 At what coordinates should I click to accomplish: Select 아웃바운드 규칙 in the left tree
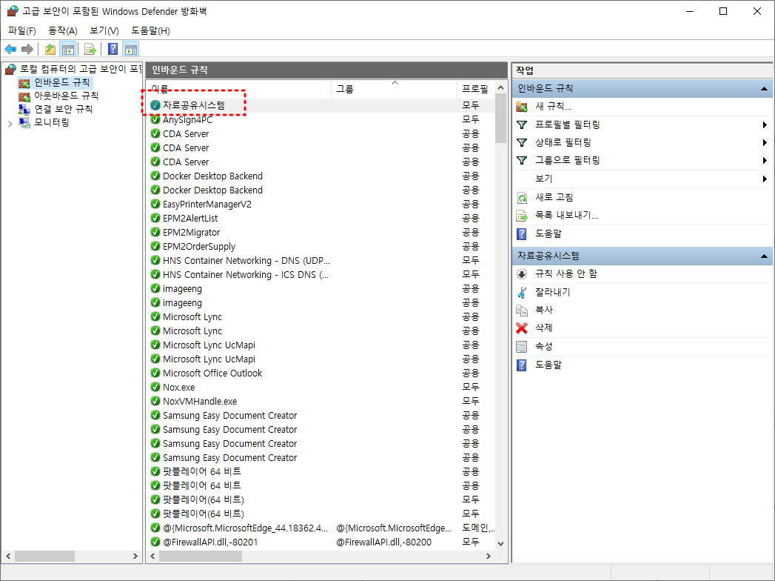point(66,96)
